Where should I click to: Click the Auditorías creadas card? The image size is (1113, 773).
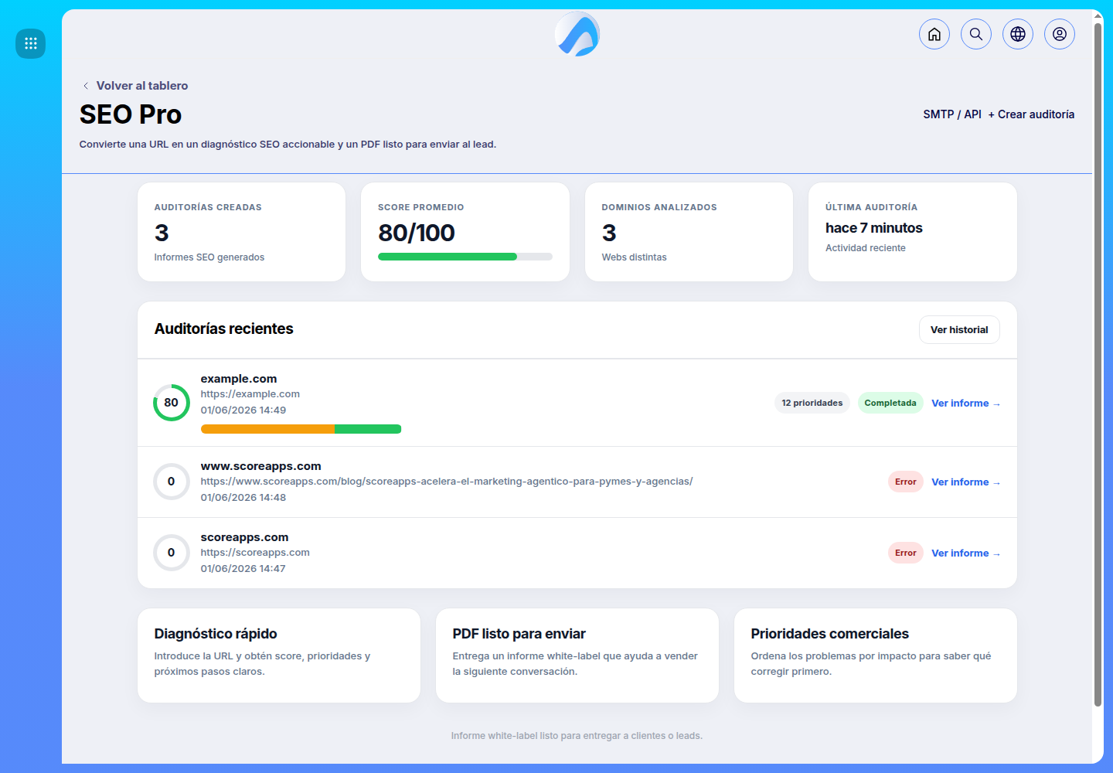[x=241, y=232]
